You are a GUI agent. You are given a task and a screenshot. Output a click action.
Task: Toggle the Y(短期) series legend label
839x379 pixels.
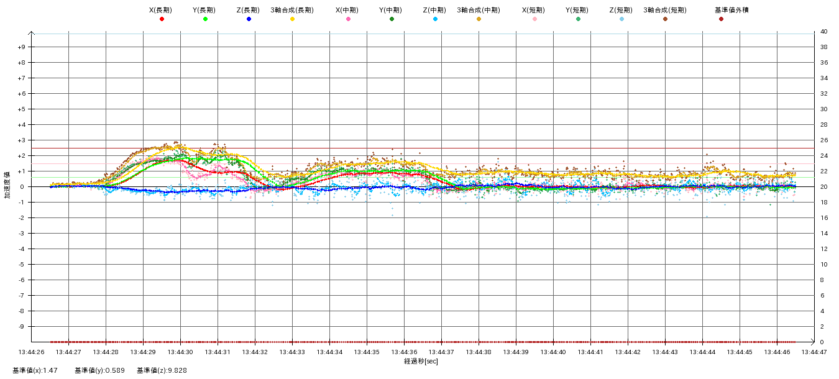pyautogui.click(x=577, y=10)
